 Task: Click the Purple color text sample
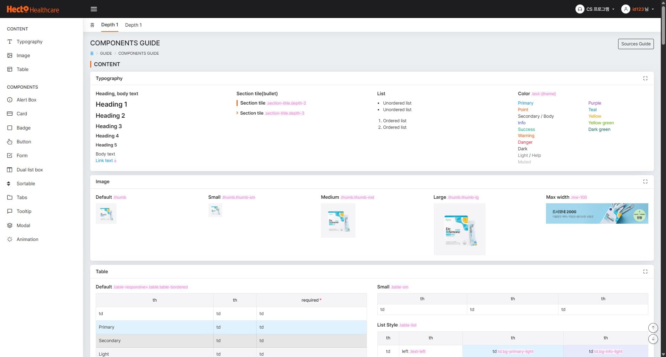click(x=595, y=103)
